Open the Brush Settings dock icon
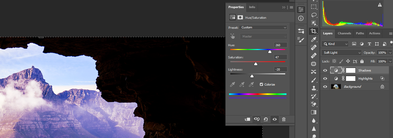Image resolution: width=393 pixels, height=138 pixels. (301, 31)
